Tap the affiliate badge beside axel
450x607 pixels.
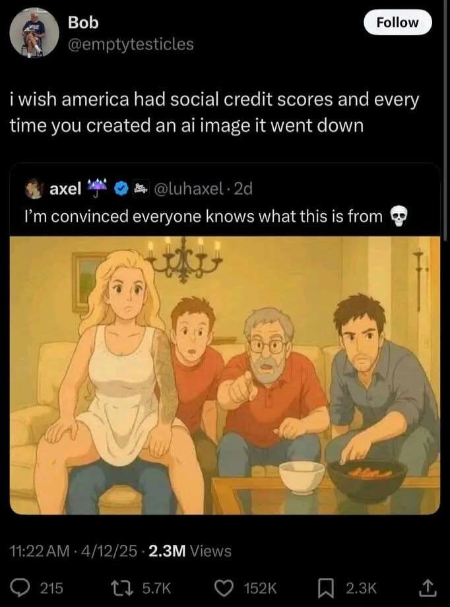[141, 189]
